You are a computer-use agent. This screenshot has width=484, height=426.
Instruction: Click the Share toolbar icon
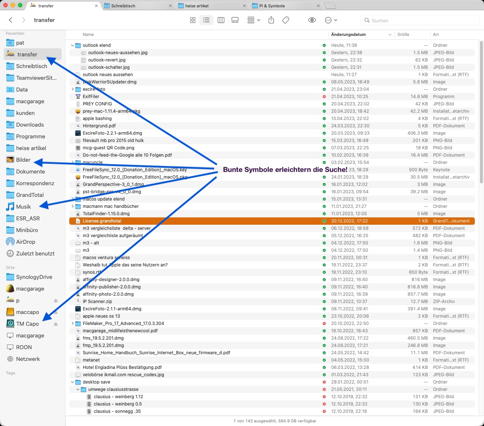[x=271, y=20]
